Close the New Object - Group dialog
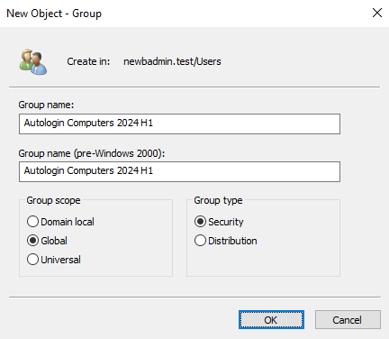 tap(377, 13)
